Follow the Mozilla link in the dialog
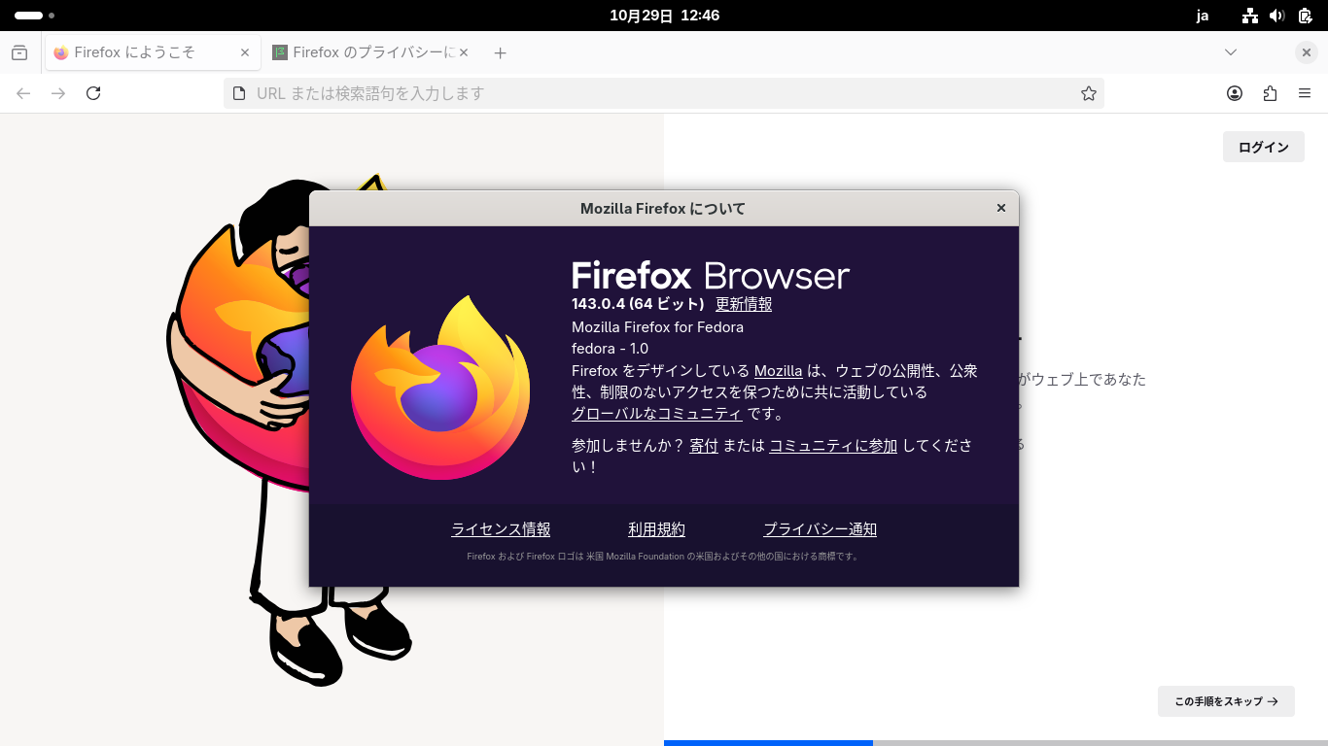The height and width of the screenshot is (746, 1328). [779, 371]
